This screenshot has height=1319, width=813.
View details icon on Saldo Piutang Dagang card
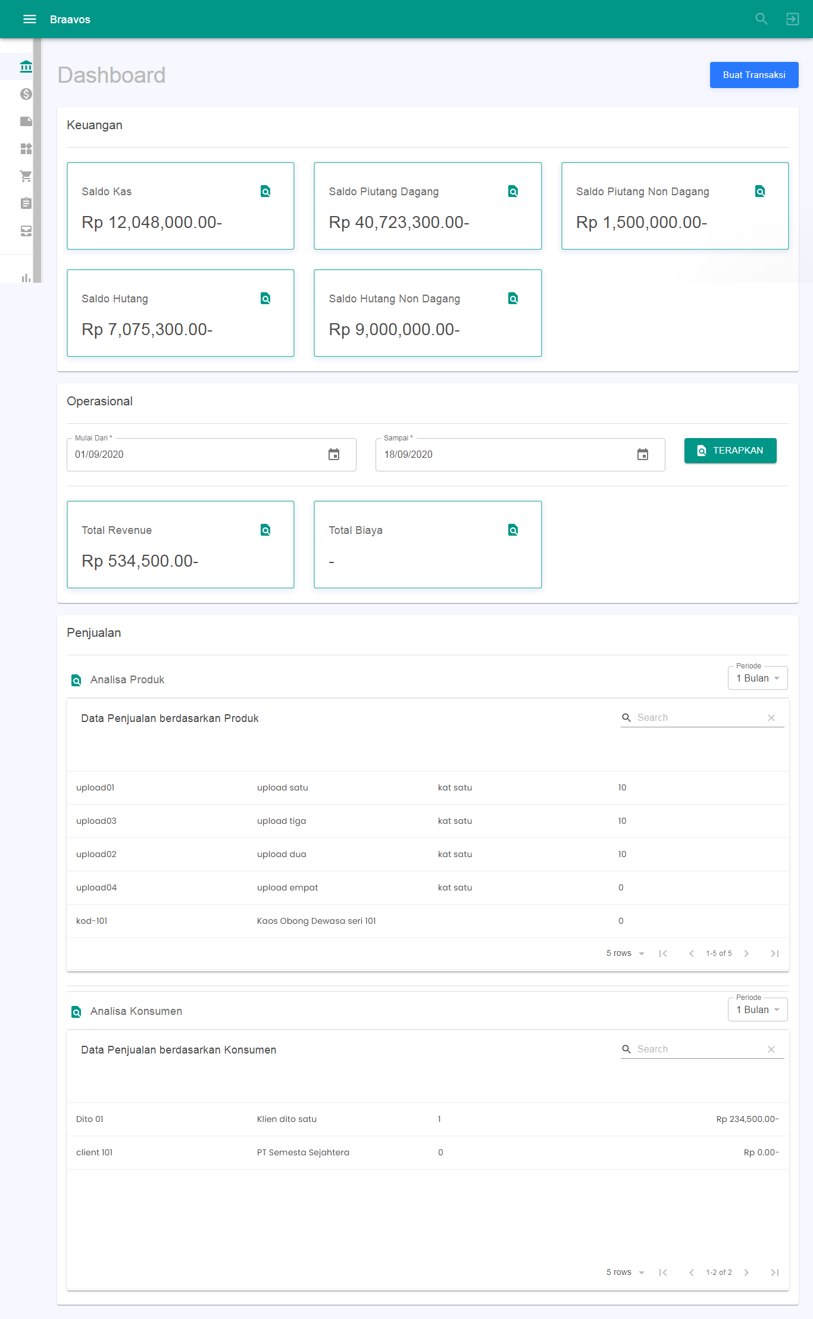513,191
